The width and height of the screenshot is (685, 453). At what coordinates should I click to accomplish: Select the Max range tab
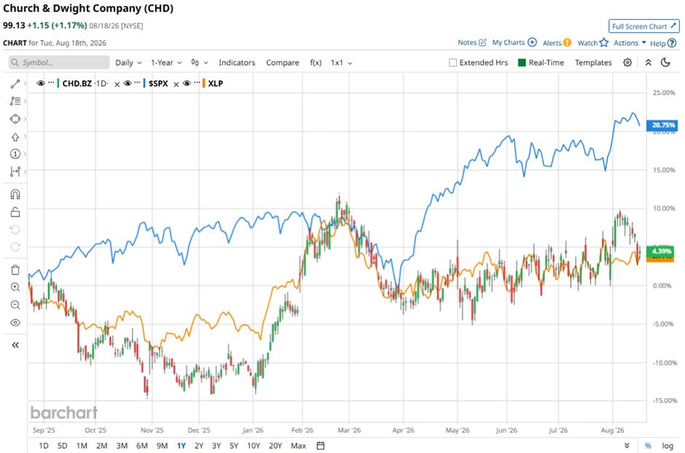pos(298,446)
